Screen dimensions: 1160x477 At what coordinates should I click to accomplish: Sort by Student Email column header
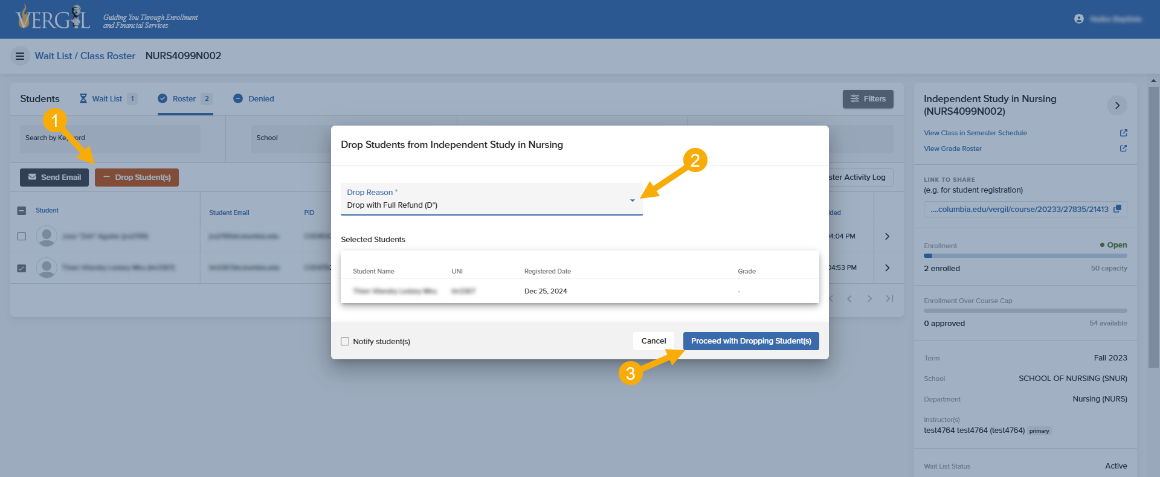[x=229, y=213]
